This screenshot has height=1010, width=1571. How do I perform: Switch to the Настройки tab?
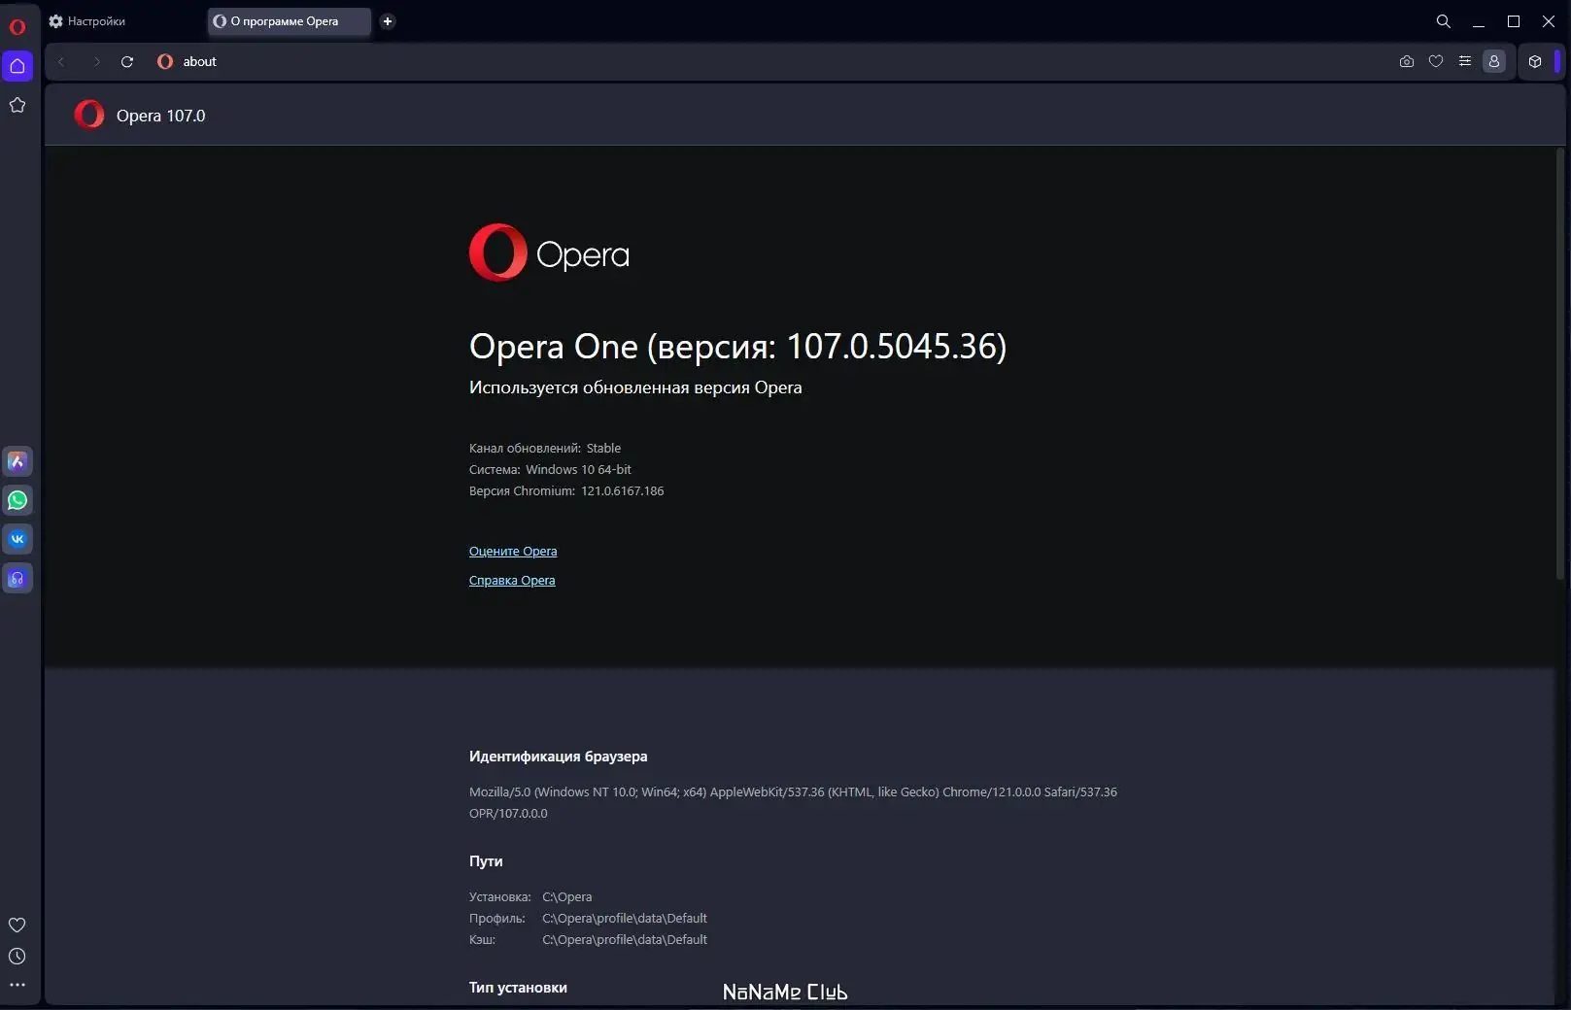[x=123, y=21]
